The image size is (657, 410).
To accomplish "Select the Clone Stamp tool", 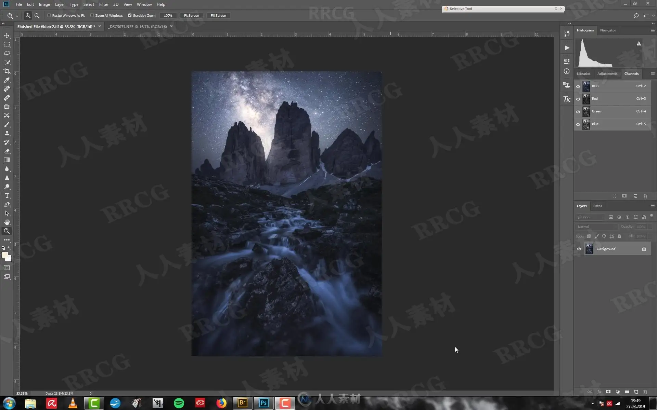I will 7,133.
